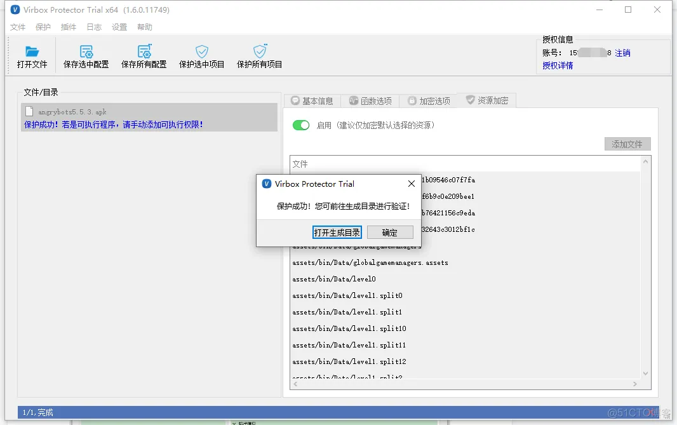
Task: Click the 打开文件 open file icon
Action: (x=32, y=51)
